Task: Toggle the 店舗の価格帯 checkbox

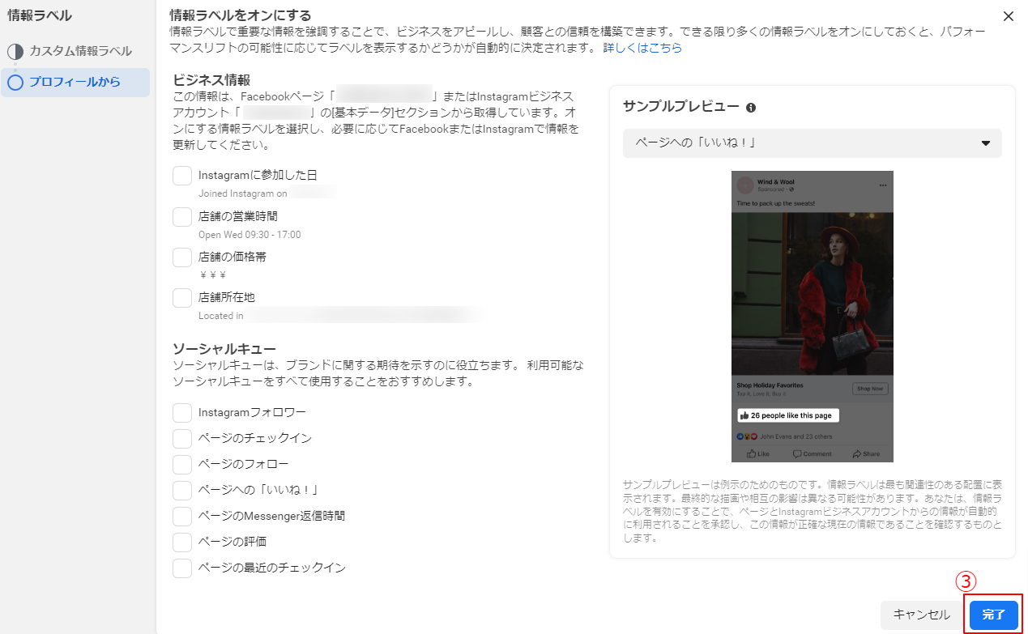Action: [x=182, y=257]
